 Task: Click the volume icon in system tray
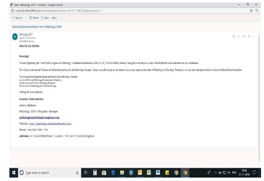[229, 173]
